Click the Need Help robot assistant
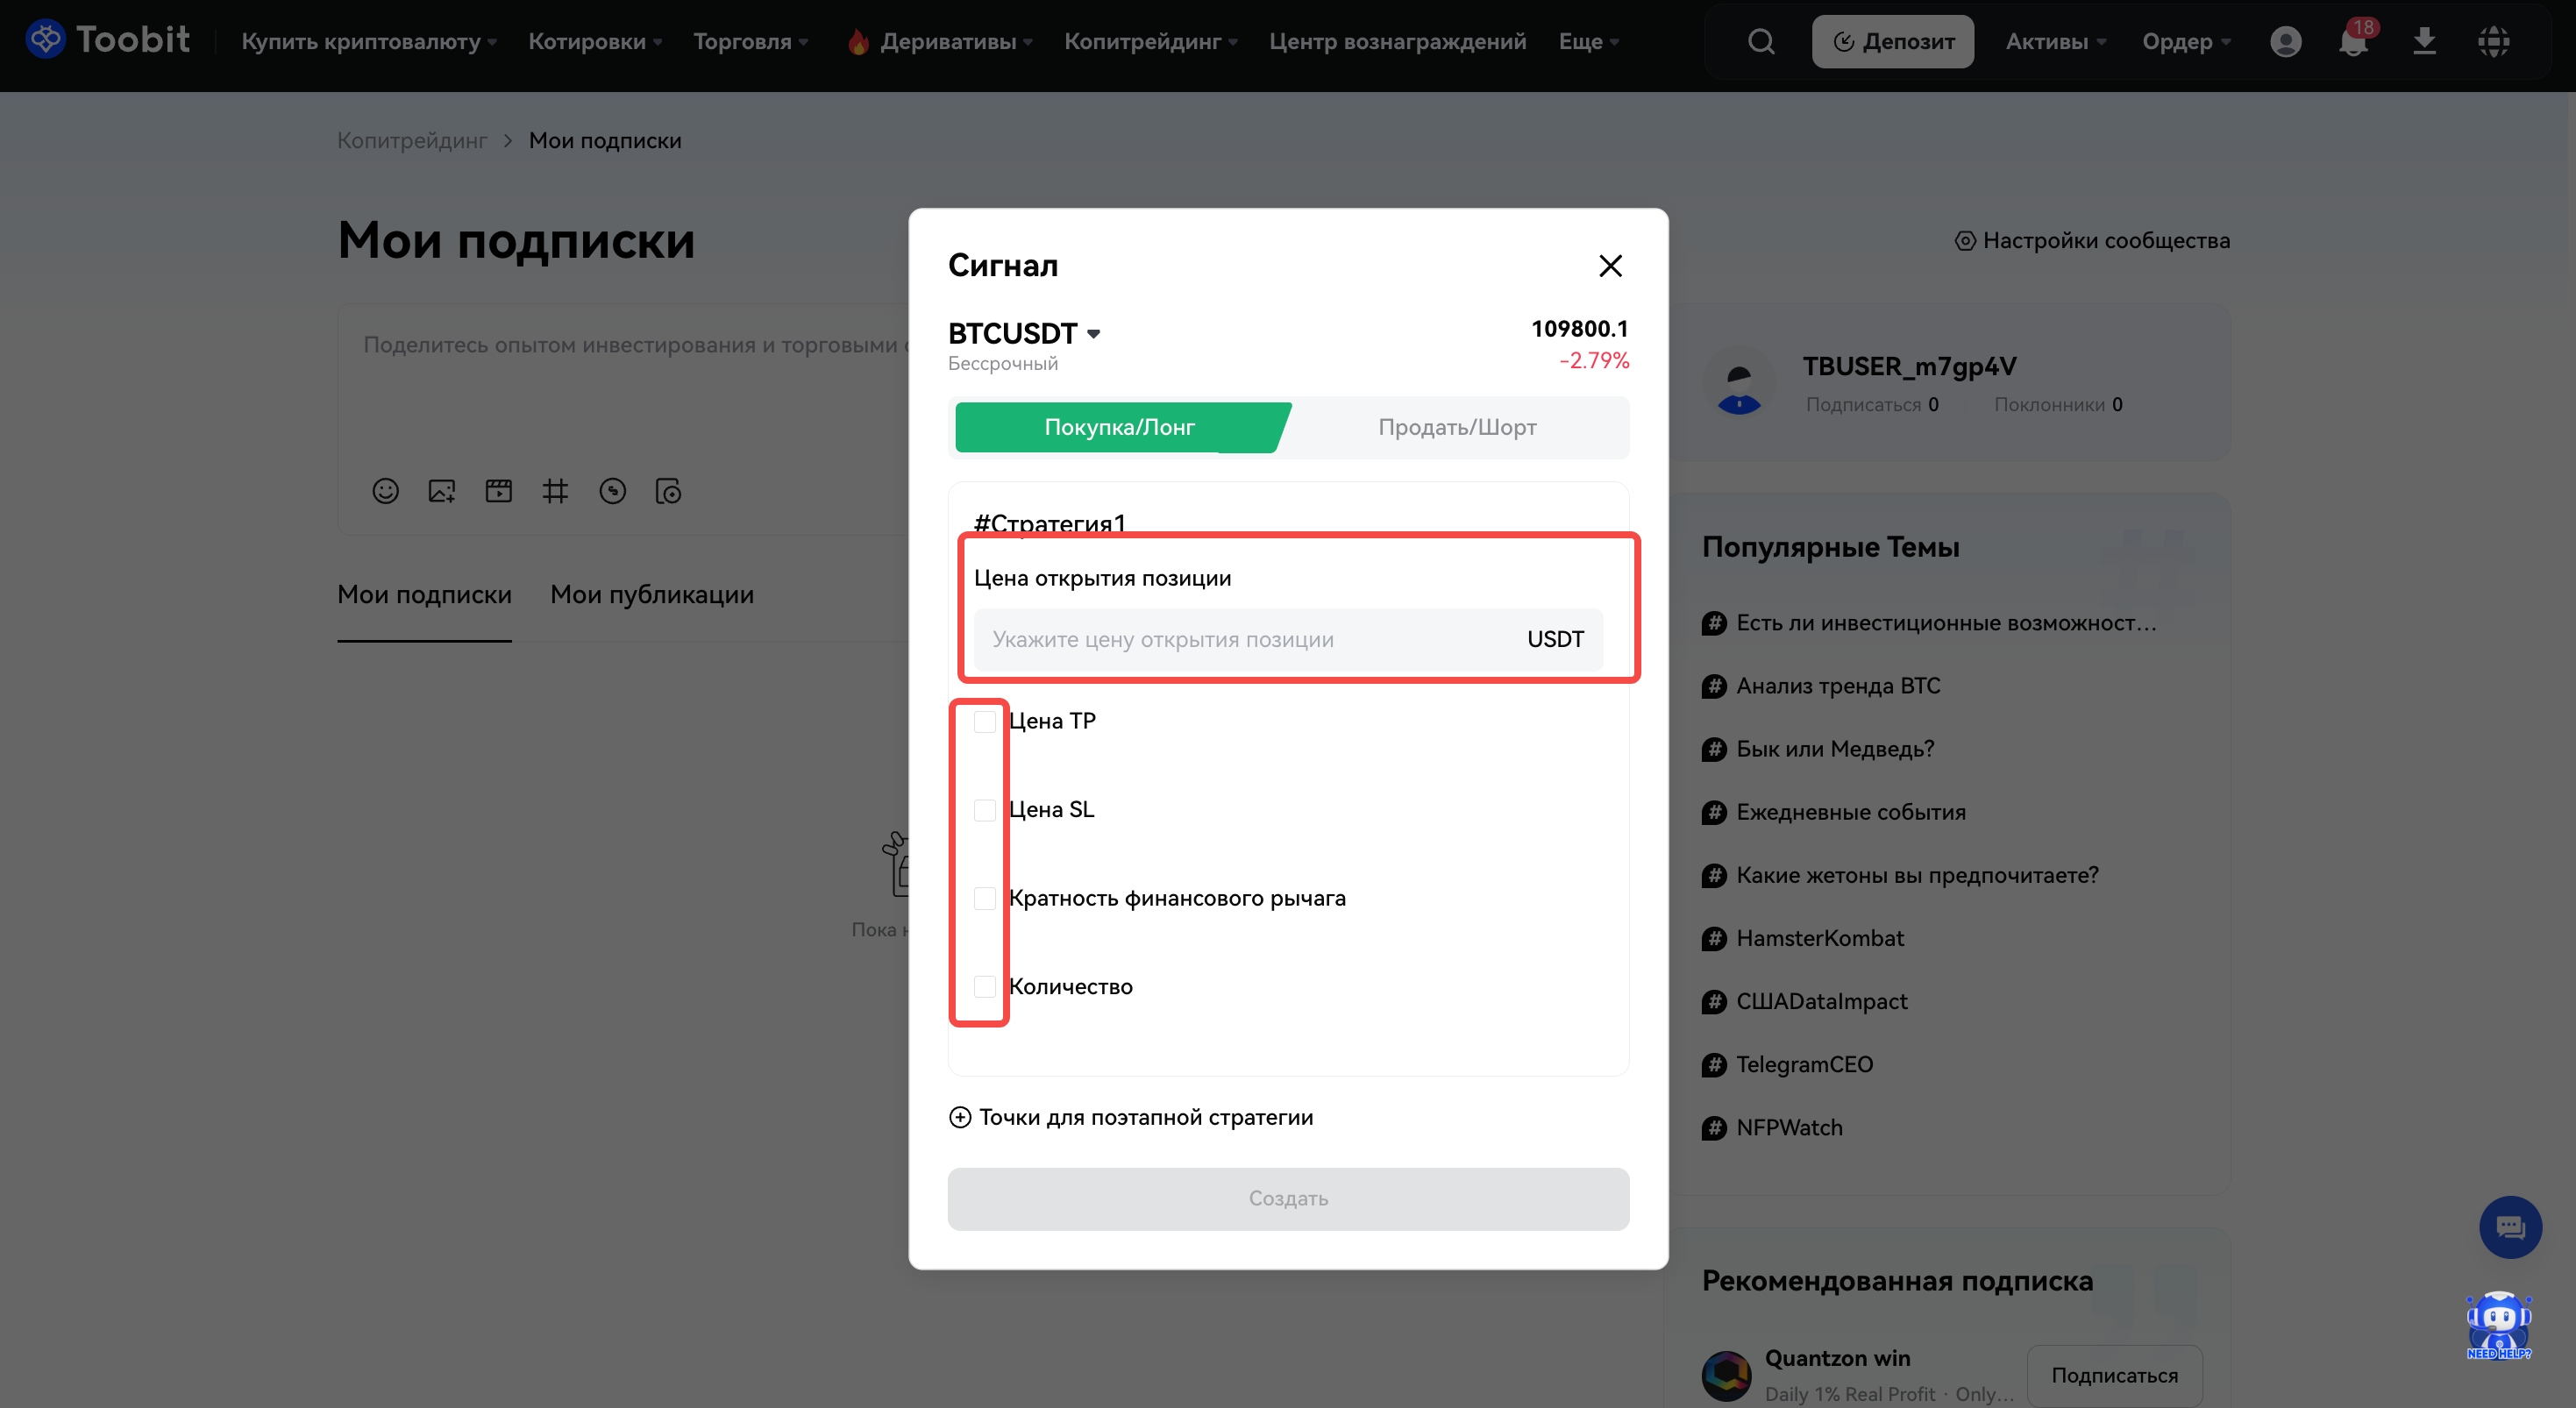The width and height of the screenshot is (2576, 1408). pos(2498,1326)
